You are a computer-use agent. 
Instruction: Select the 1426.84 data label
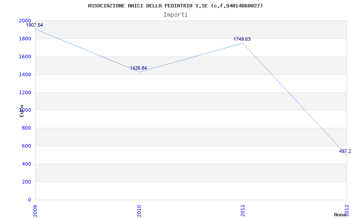138,68
